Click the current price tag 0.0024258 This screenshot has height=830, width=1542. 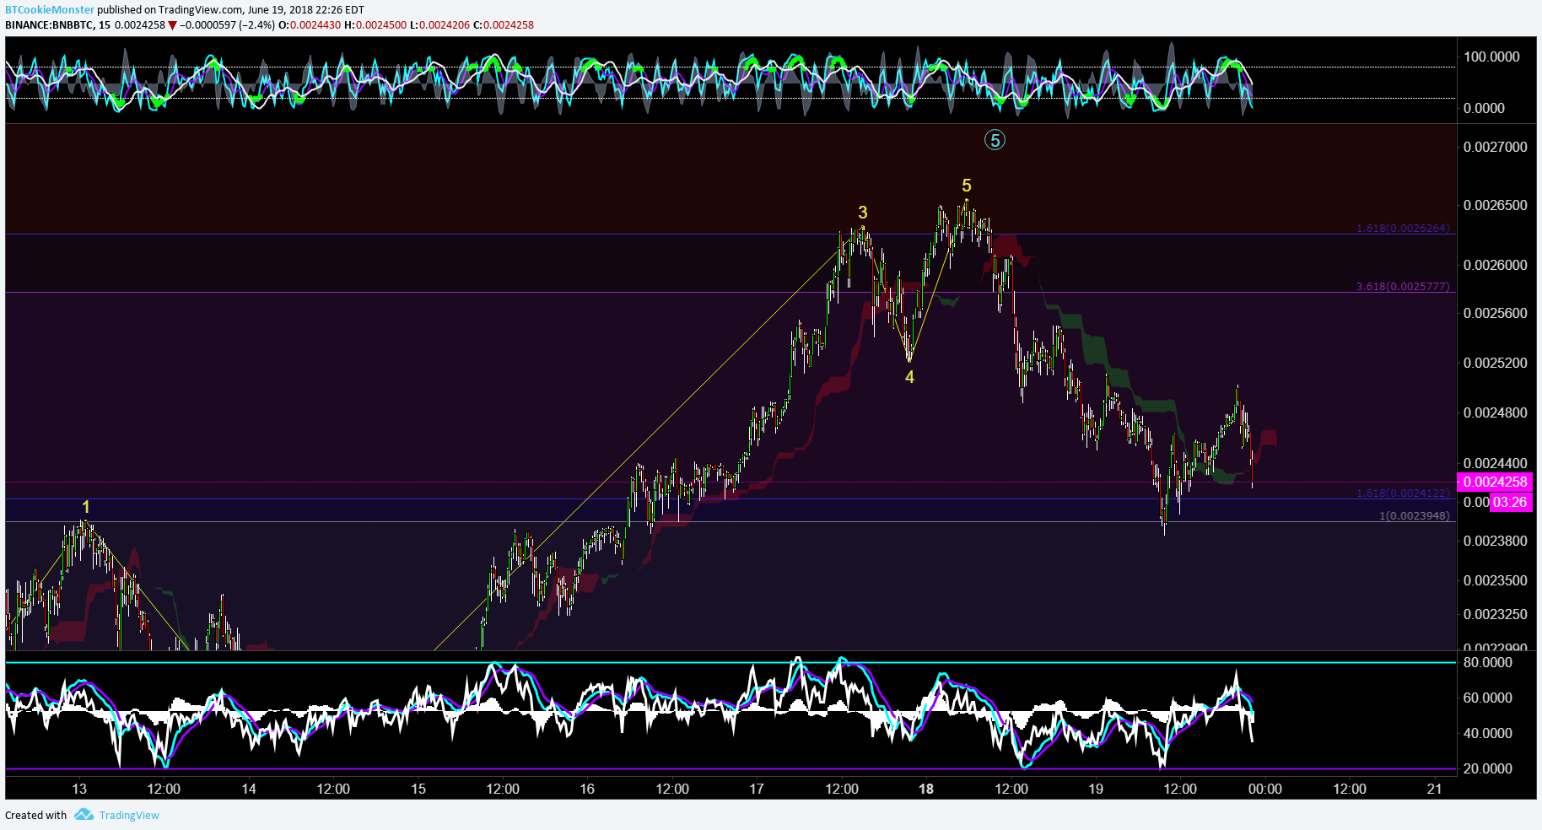pos(1495,482)
